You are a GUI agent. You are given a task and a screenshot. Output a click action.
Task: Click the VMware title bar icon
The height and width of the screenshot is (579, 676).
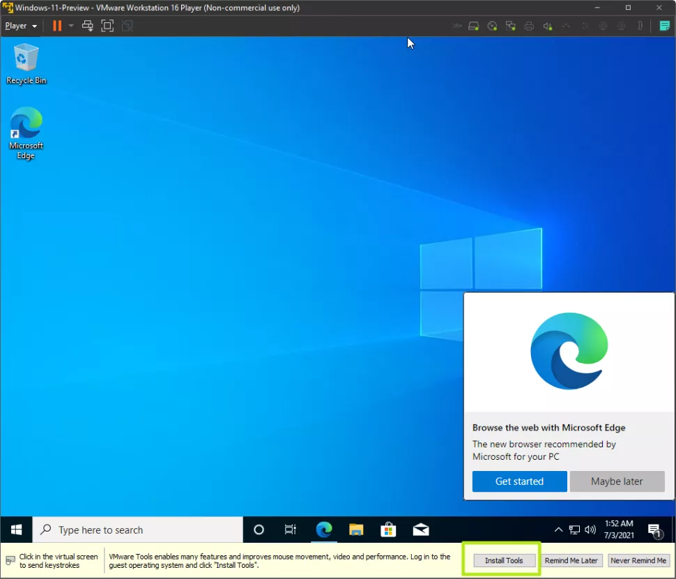[8, 8]
